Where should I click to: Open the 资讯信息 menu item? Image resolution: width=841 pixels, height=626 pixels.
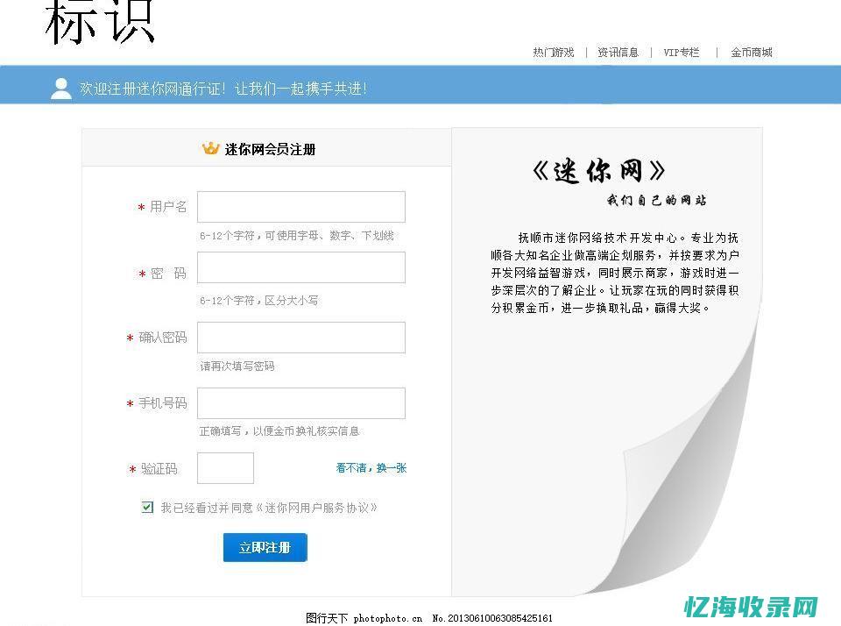click(618, 52)
